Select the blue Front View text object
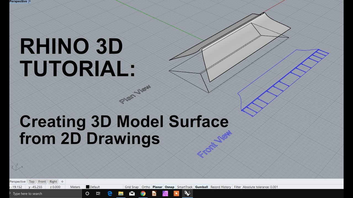353x198 pixels. [x=215, y=144]
